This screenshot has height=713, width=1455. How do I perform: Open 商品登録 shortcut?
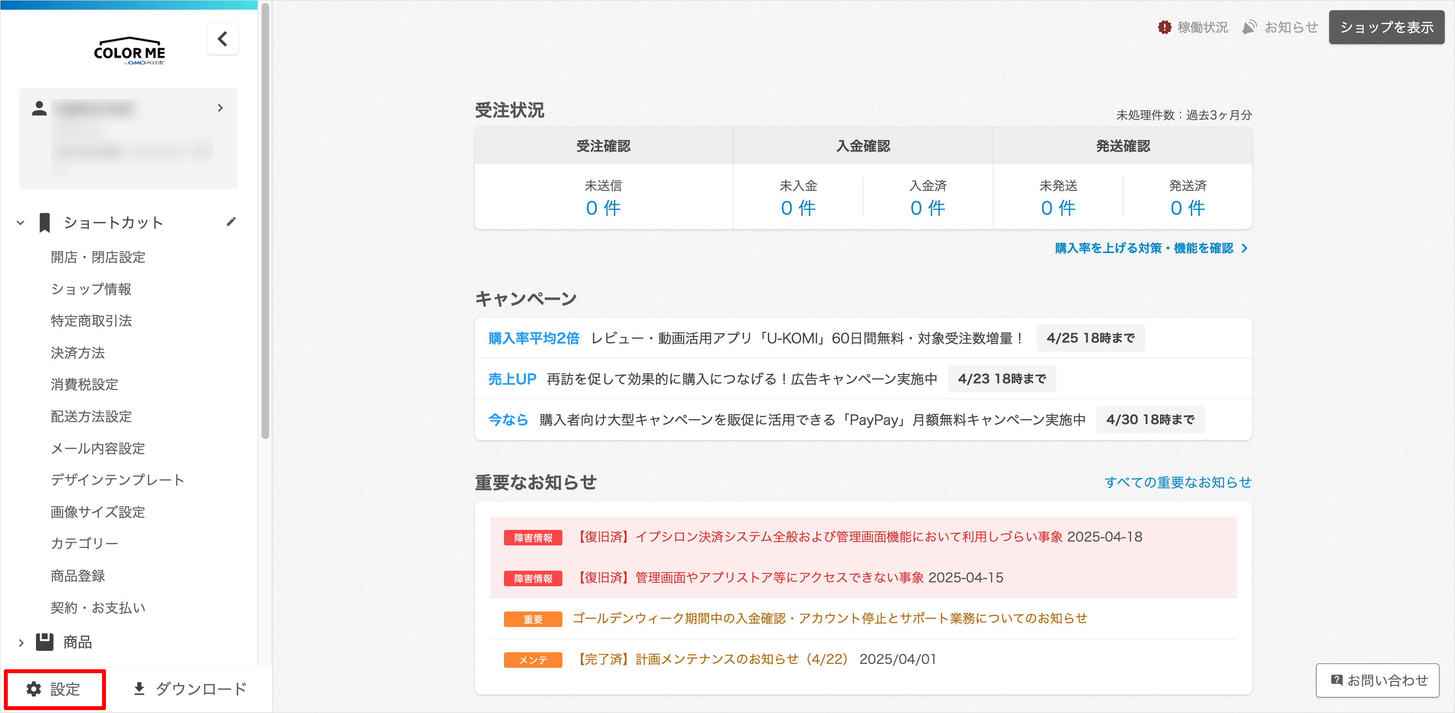click(x=77, y=576)
